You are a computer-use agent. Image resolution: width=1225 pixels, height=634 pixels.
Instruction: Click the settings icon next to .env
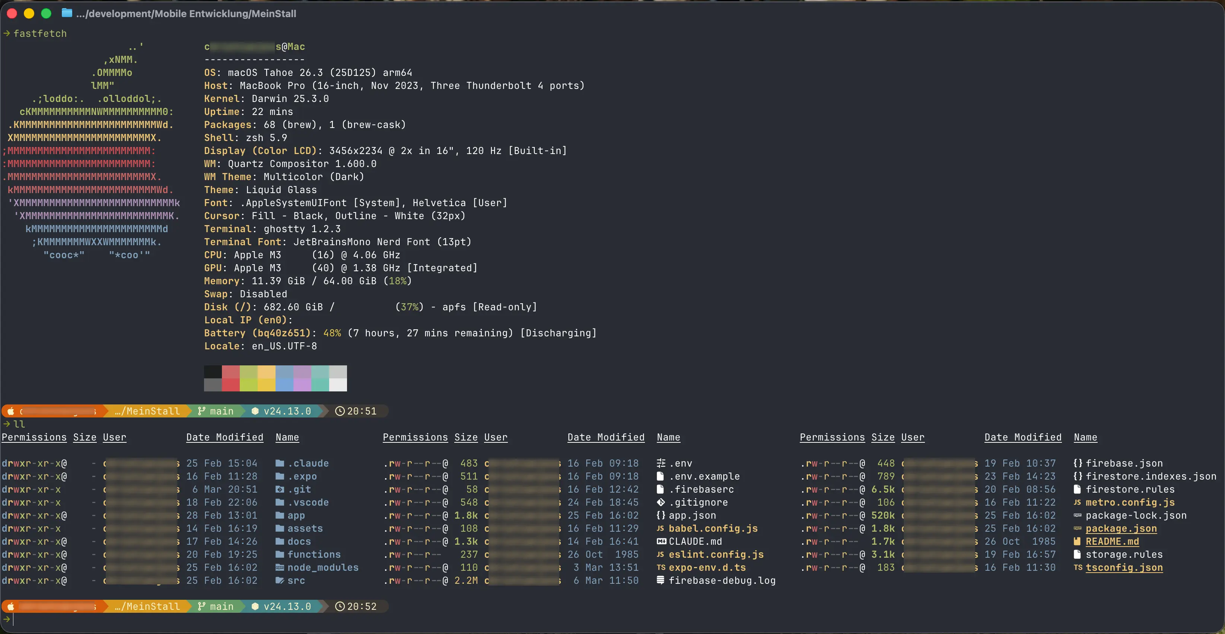point(661,463)
